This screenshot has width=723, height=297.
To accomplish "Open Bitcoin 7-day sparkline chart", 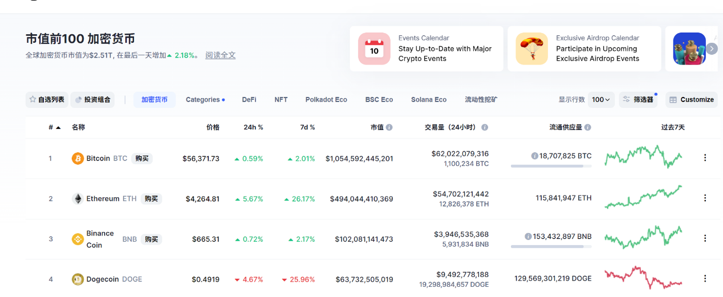I will (643, 156).
